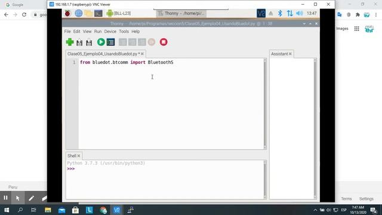Click the VNC server tray icon

261,13
